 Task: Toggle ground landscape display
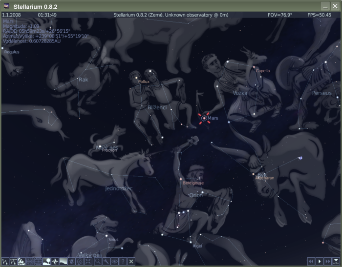pyautogui.click(x=47, y=261)
